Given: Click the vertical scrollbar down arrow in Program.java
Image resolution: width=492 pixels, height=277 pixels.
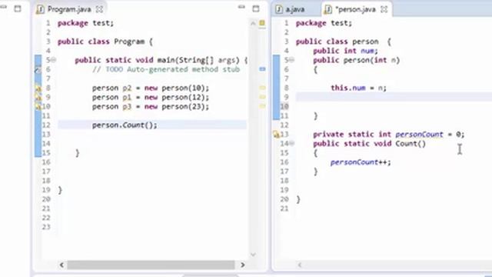Looking at the screenshot, I should click(253, 255).
